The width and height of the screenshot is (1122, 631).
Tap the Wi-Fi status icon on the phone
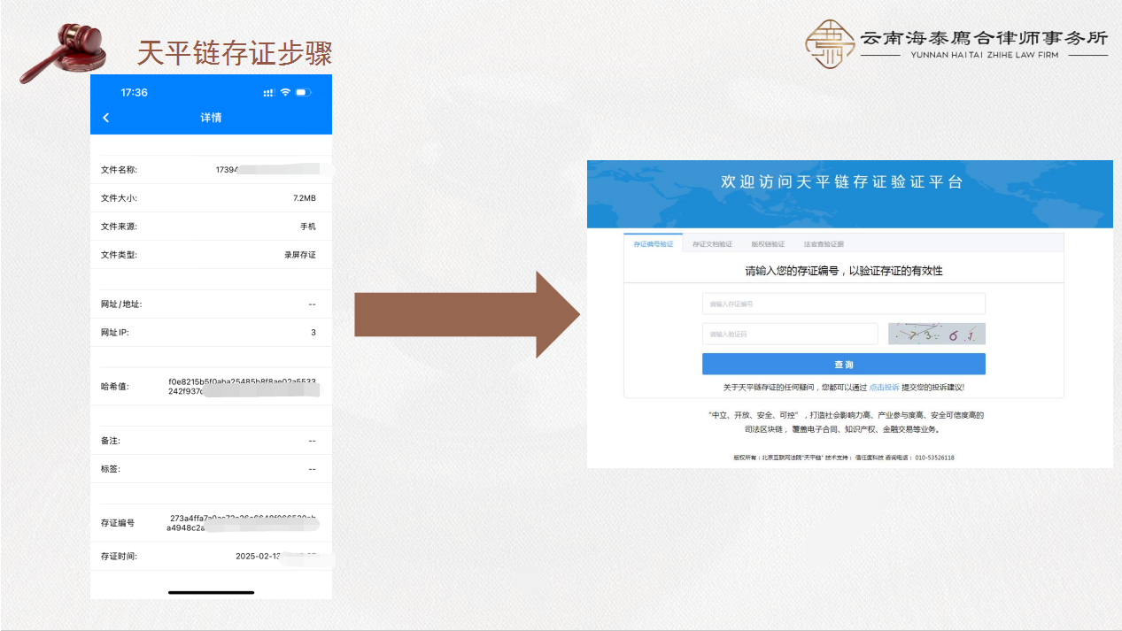[285, 93]
